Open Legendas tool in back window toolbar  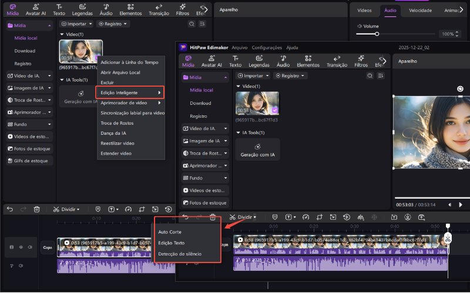pyautogui.click(x=82, y=10)
